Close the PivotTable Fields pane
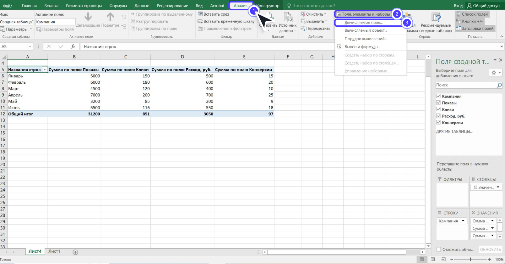This screenshot has height=264, width=505. coord(501,60)
